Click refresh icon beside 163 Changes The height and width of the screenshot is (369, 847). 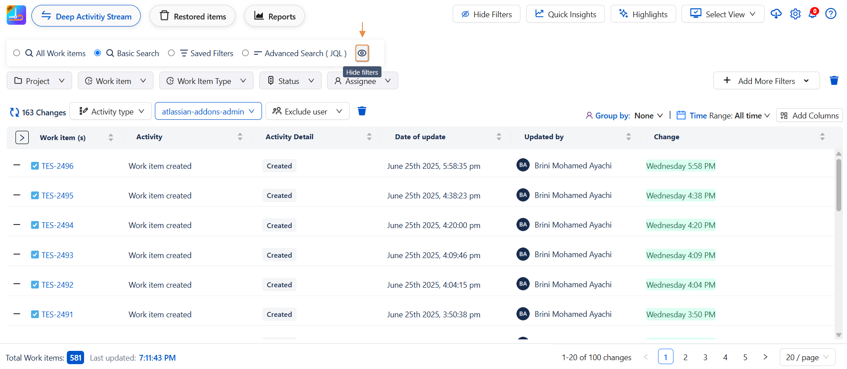(14, 113)
